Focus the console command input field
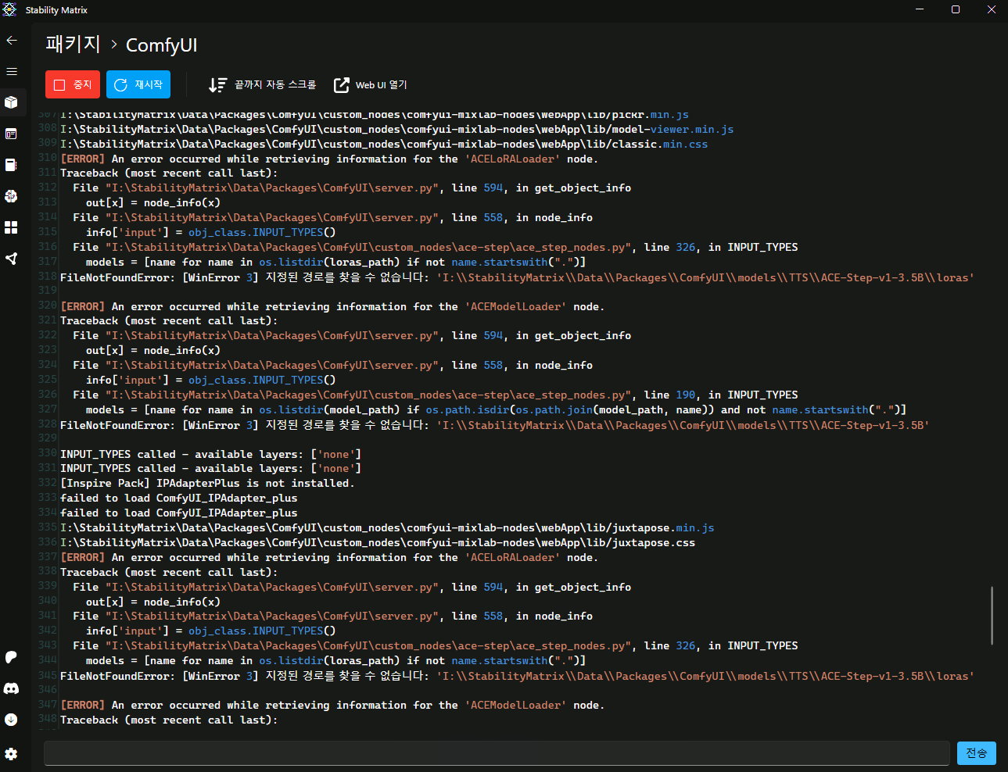The image size is (1008, 772). point(497,753)
